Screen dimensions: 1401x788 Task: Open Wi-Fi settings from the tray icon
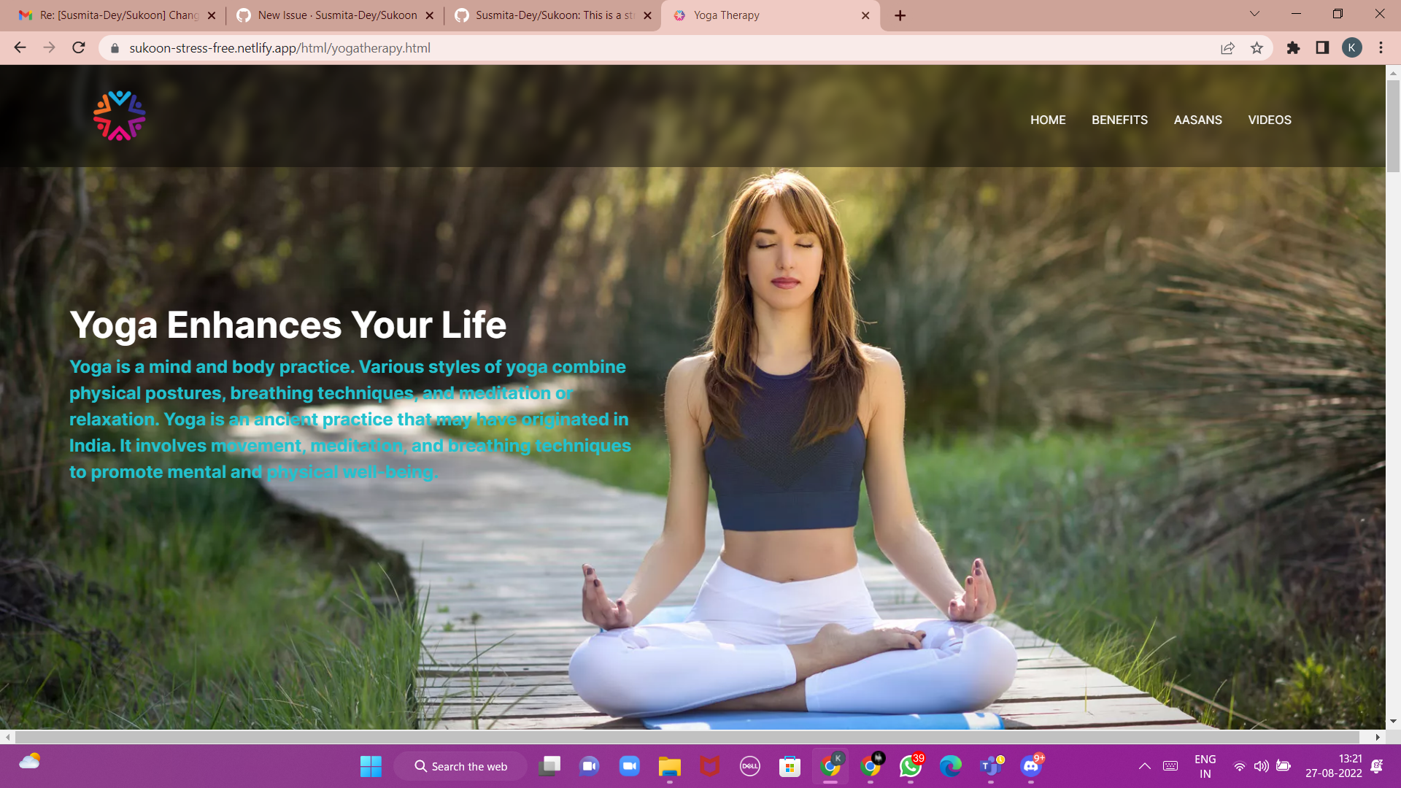[1240, 765]
